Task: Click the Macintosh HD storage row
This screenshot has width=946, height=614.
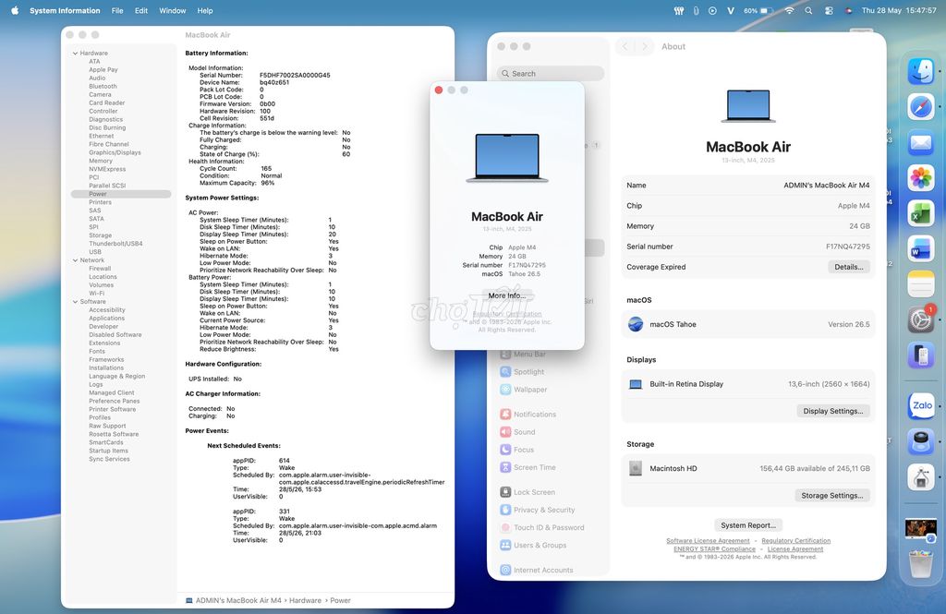Action: [x=748, y=468]
